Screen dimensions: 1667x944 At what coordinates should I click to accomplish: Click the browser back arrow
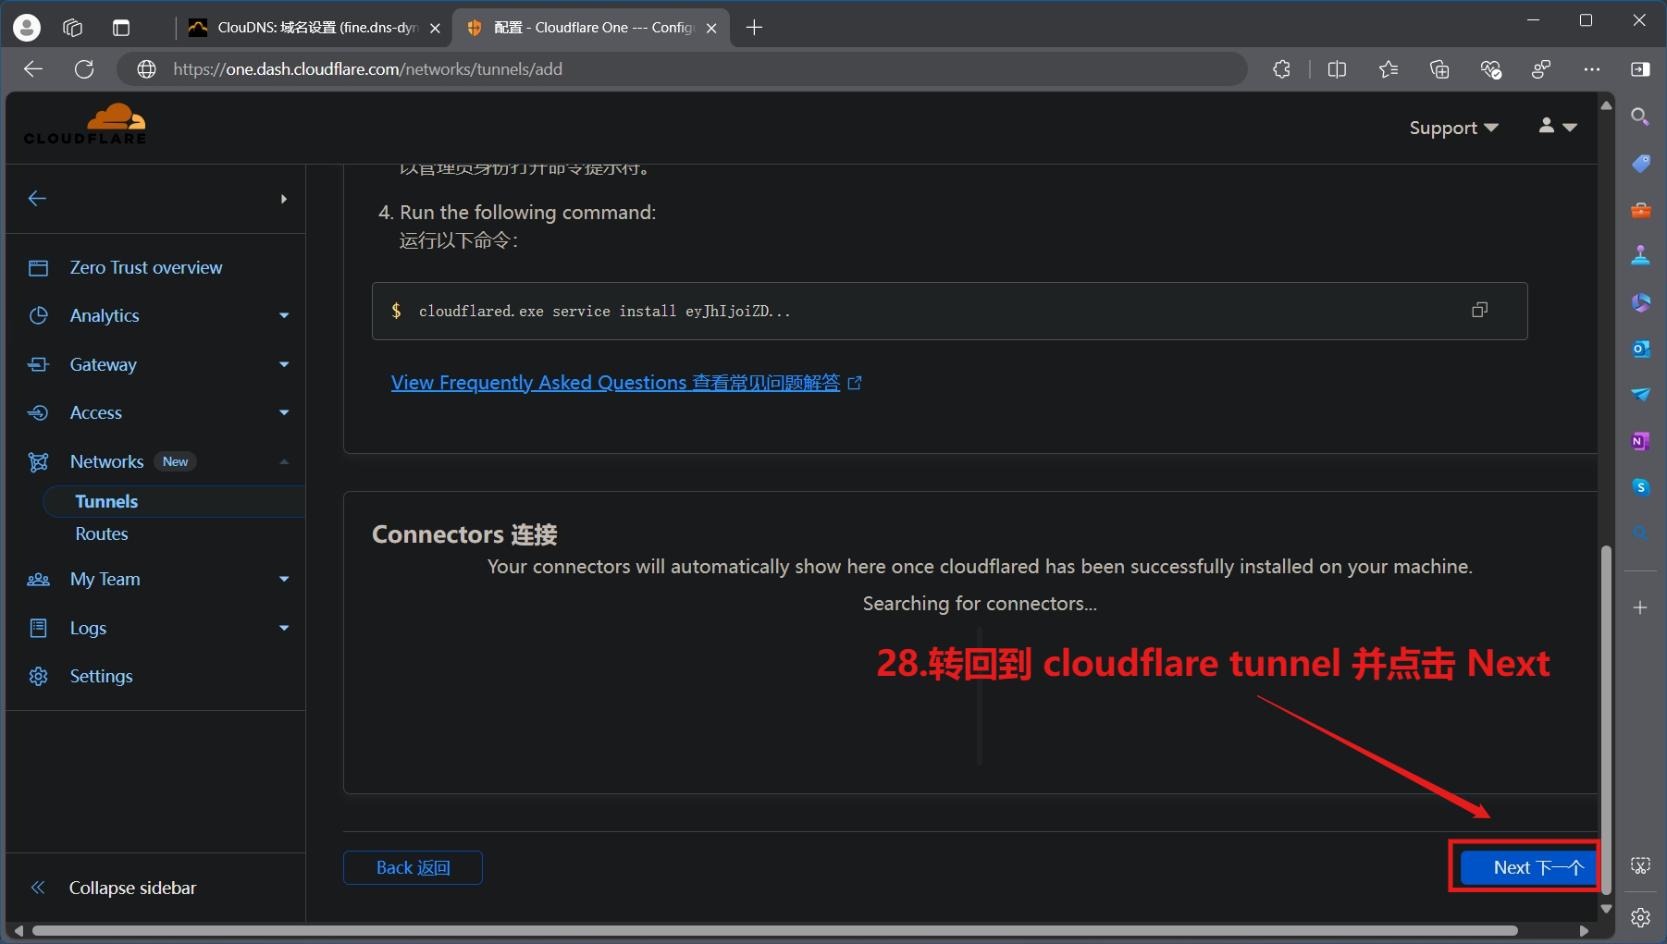(x=33, y=69)
